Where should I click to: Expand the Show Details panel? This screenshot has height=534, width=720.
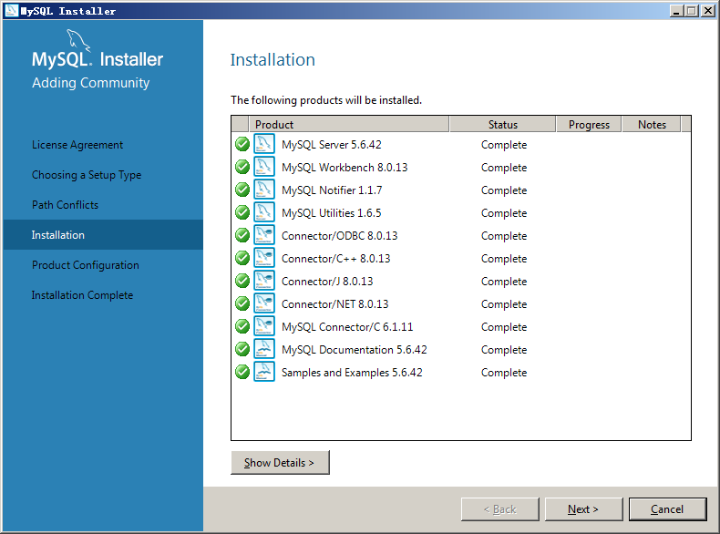pos(280,462)
